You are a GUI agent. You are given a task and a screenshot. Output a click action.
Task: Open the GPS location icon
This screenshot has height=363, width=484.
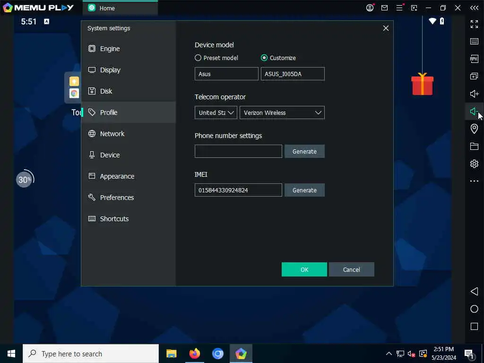(x=474, y=129)
